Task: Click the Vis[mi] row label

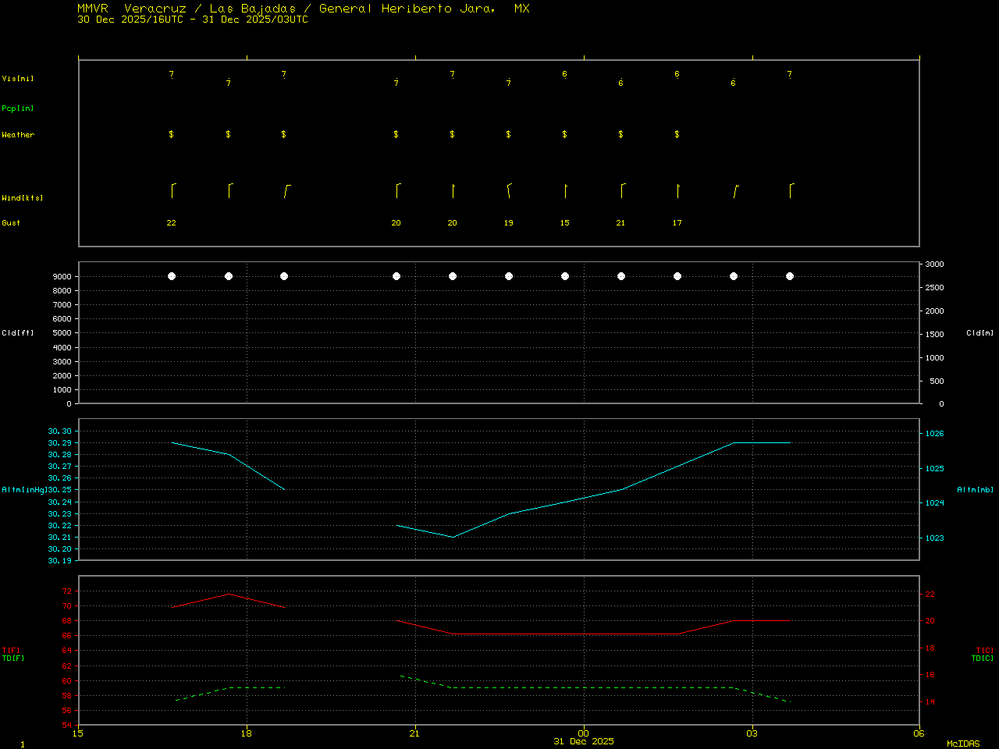Action: click(18, 79)
